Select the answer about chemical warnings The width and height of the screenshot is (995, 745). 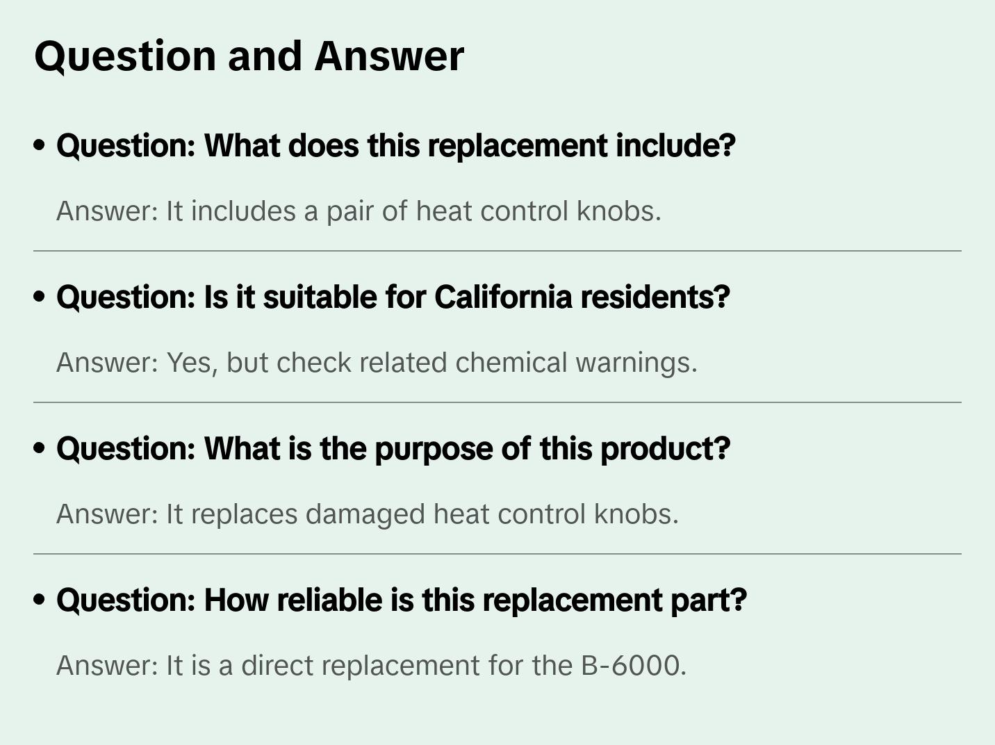(x=377, y=363)
